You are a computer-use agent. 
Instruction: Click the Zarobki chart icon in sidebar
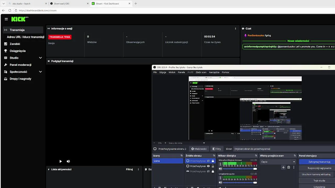pos(6,44)
